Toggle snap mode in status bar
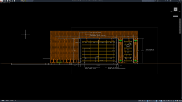Screen dimensions: 182x102 coord(144,101)
